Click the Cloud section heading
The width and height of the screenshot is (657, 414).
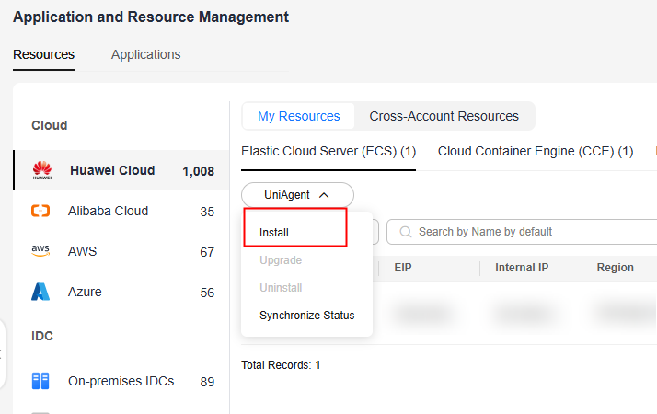click(x=50, y=125)
